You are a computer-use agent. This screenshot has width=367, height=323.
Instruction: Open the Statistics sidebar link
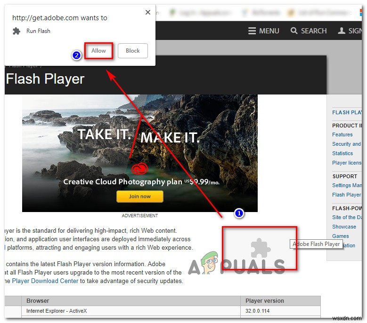point(343,153)
